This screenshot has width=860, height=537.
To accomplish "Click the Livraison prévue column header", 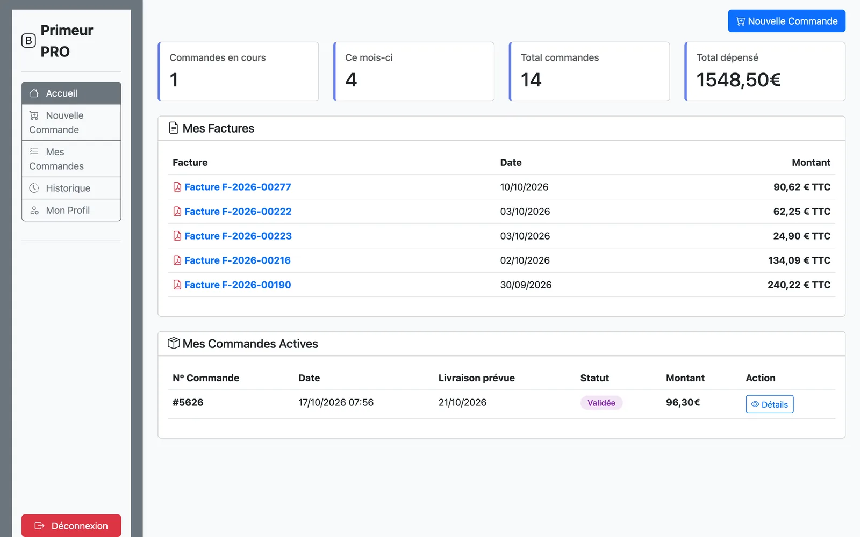I will 476,378.
